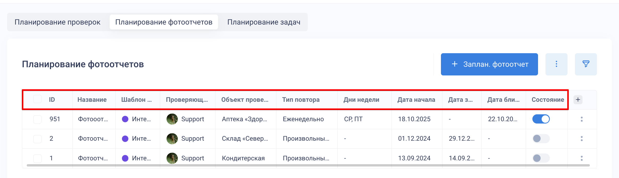Click the horizontal scrollbar under the table
This screenshot has width=619, height=178.
point(307,165)
